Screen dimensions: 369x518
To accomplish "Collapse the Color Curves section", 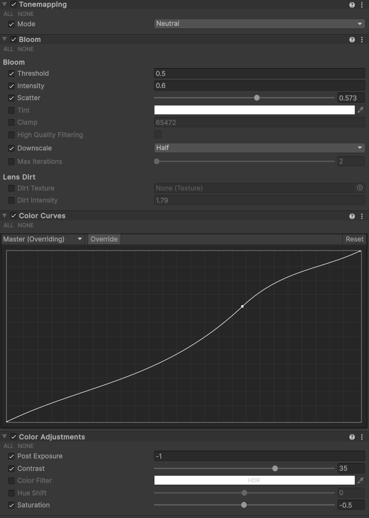I will point(4,215).
